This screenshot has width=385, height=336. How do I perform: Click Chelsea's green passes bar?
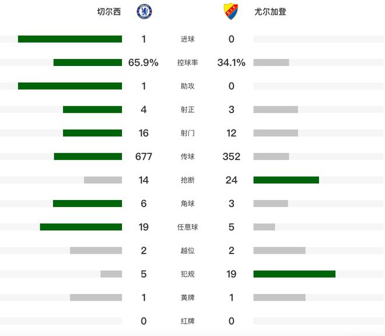pyautogui.click(x=87, y=156)
